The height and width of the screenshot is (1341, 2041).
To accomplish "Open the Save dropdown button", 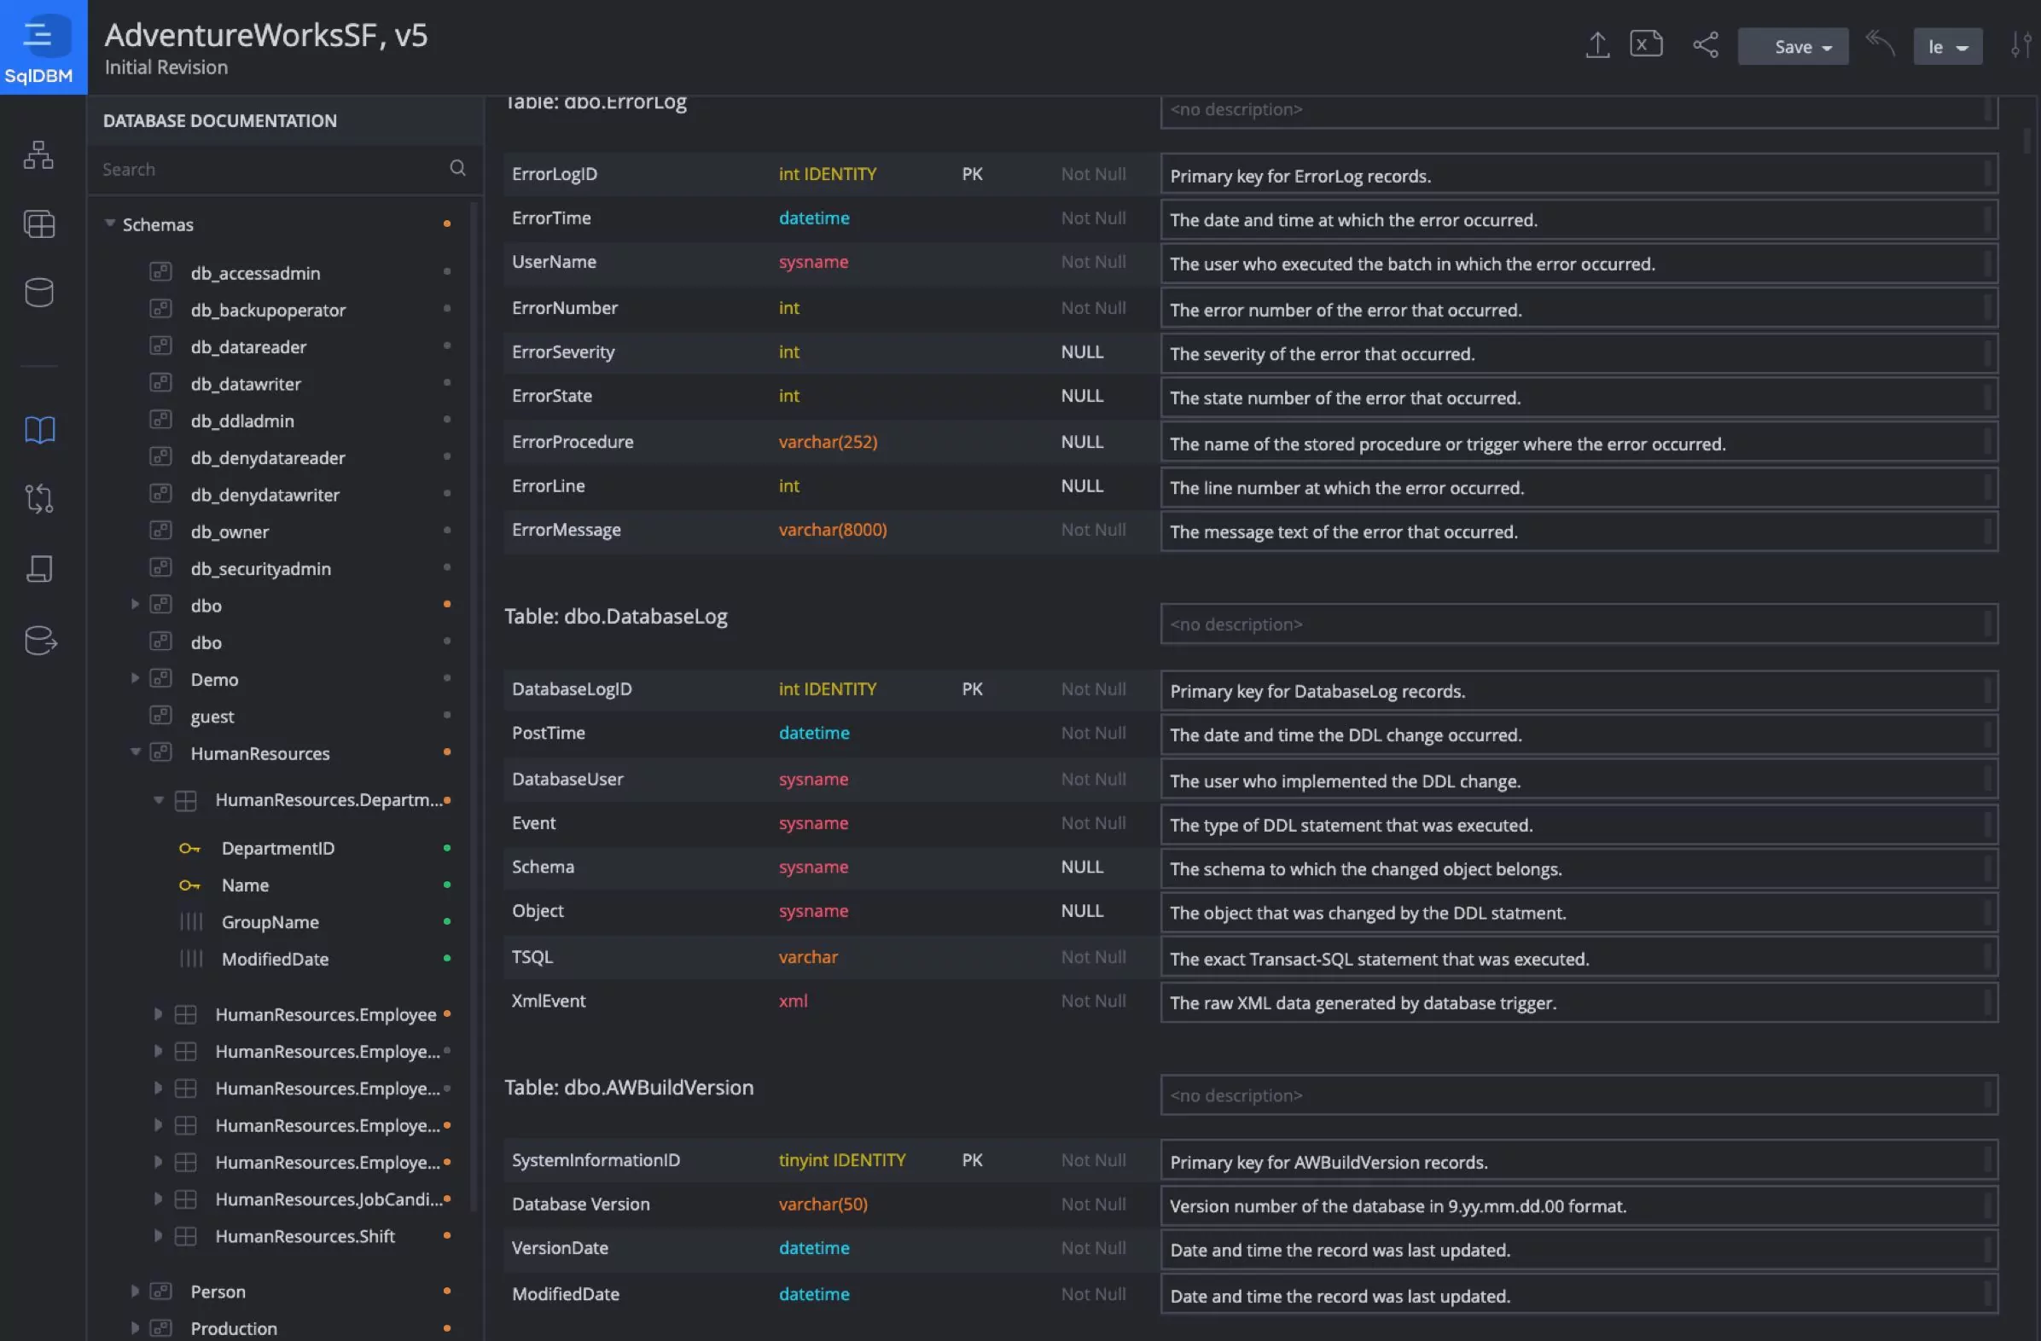I will pos(1793,47).
